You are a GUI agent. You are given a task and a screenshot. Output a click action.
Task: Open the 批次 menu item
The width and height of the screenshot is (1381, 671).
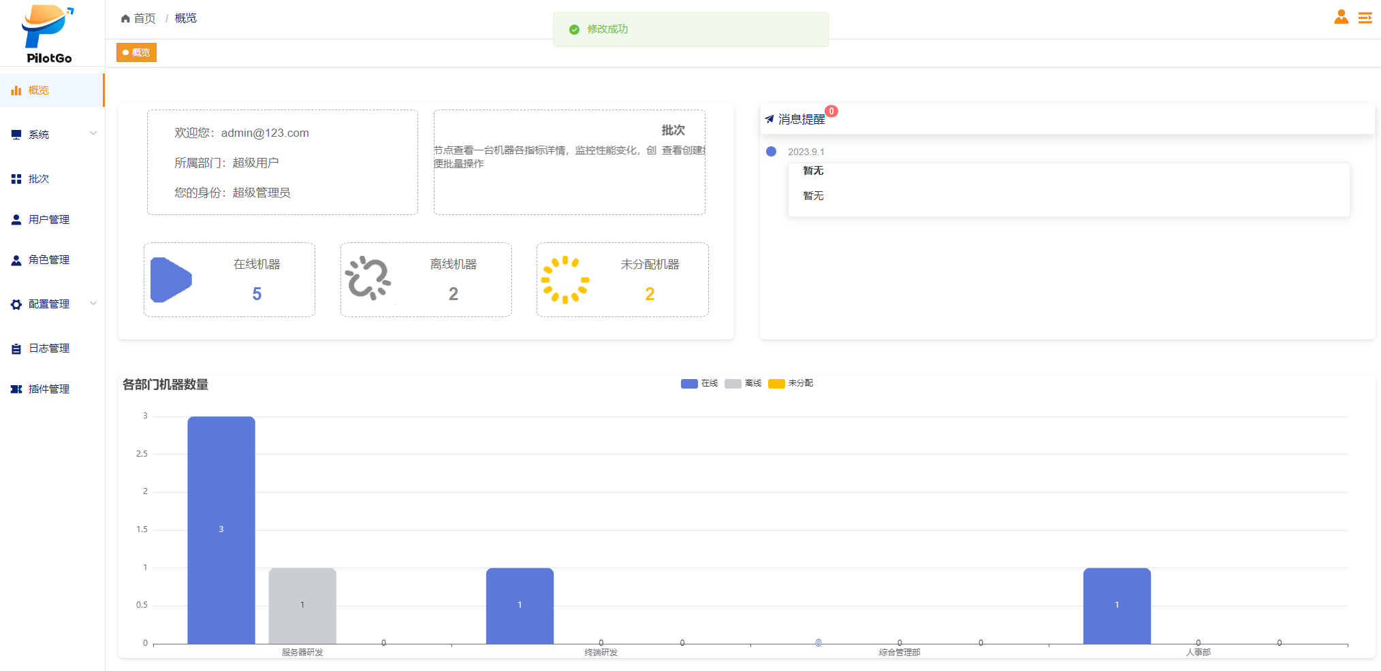click(39, 179)
